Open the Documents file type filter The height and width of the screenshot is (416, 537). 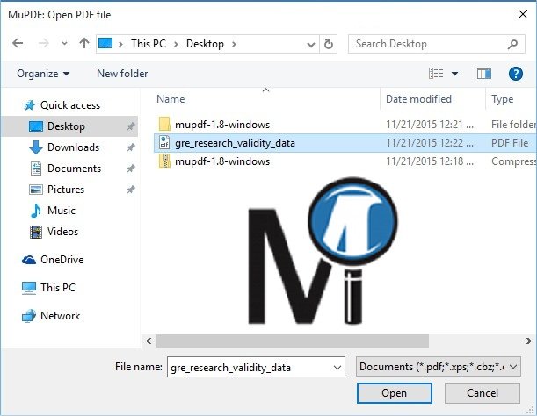click(x=438, y=367)
